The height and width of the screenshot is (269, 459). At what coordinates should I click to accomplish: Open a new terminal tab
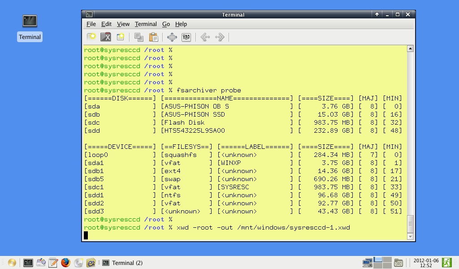(x=91, y=37)
